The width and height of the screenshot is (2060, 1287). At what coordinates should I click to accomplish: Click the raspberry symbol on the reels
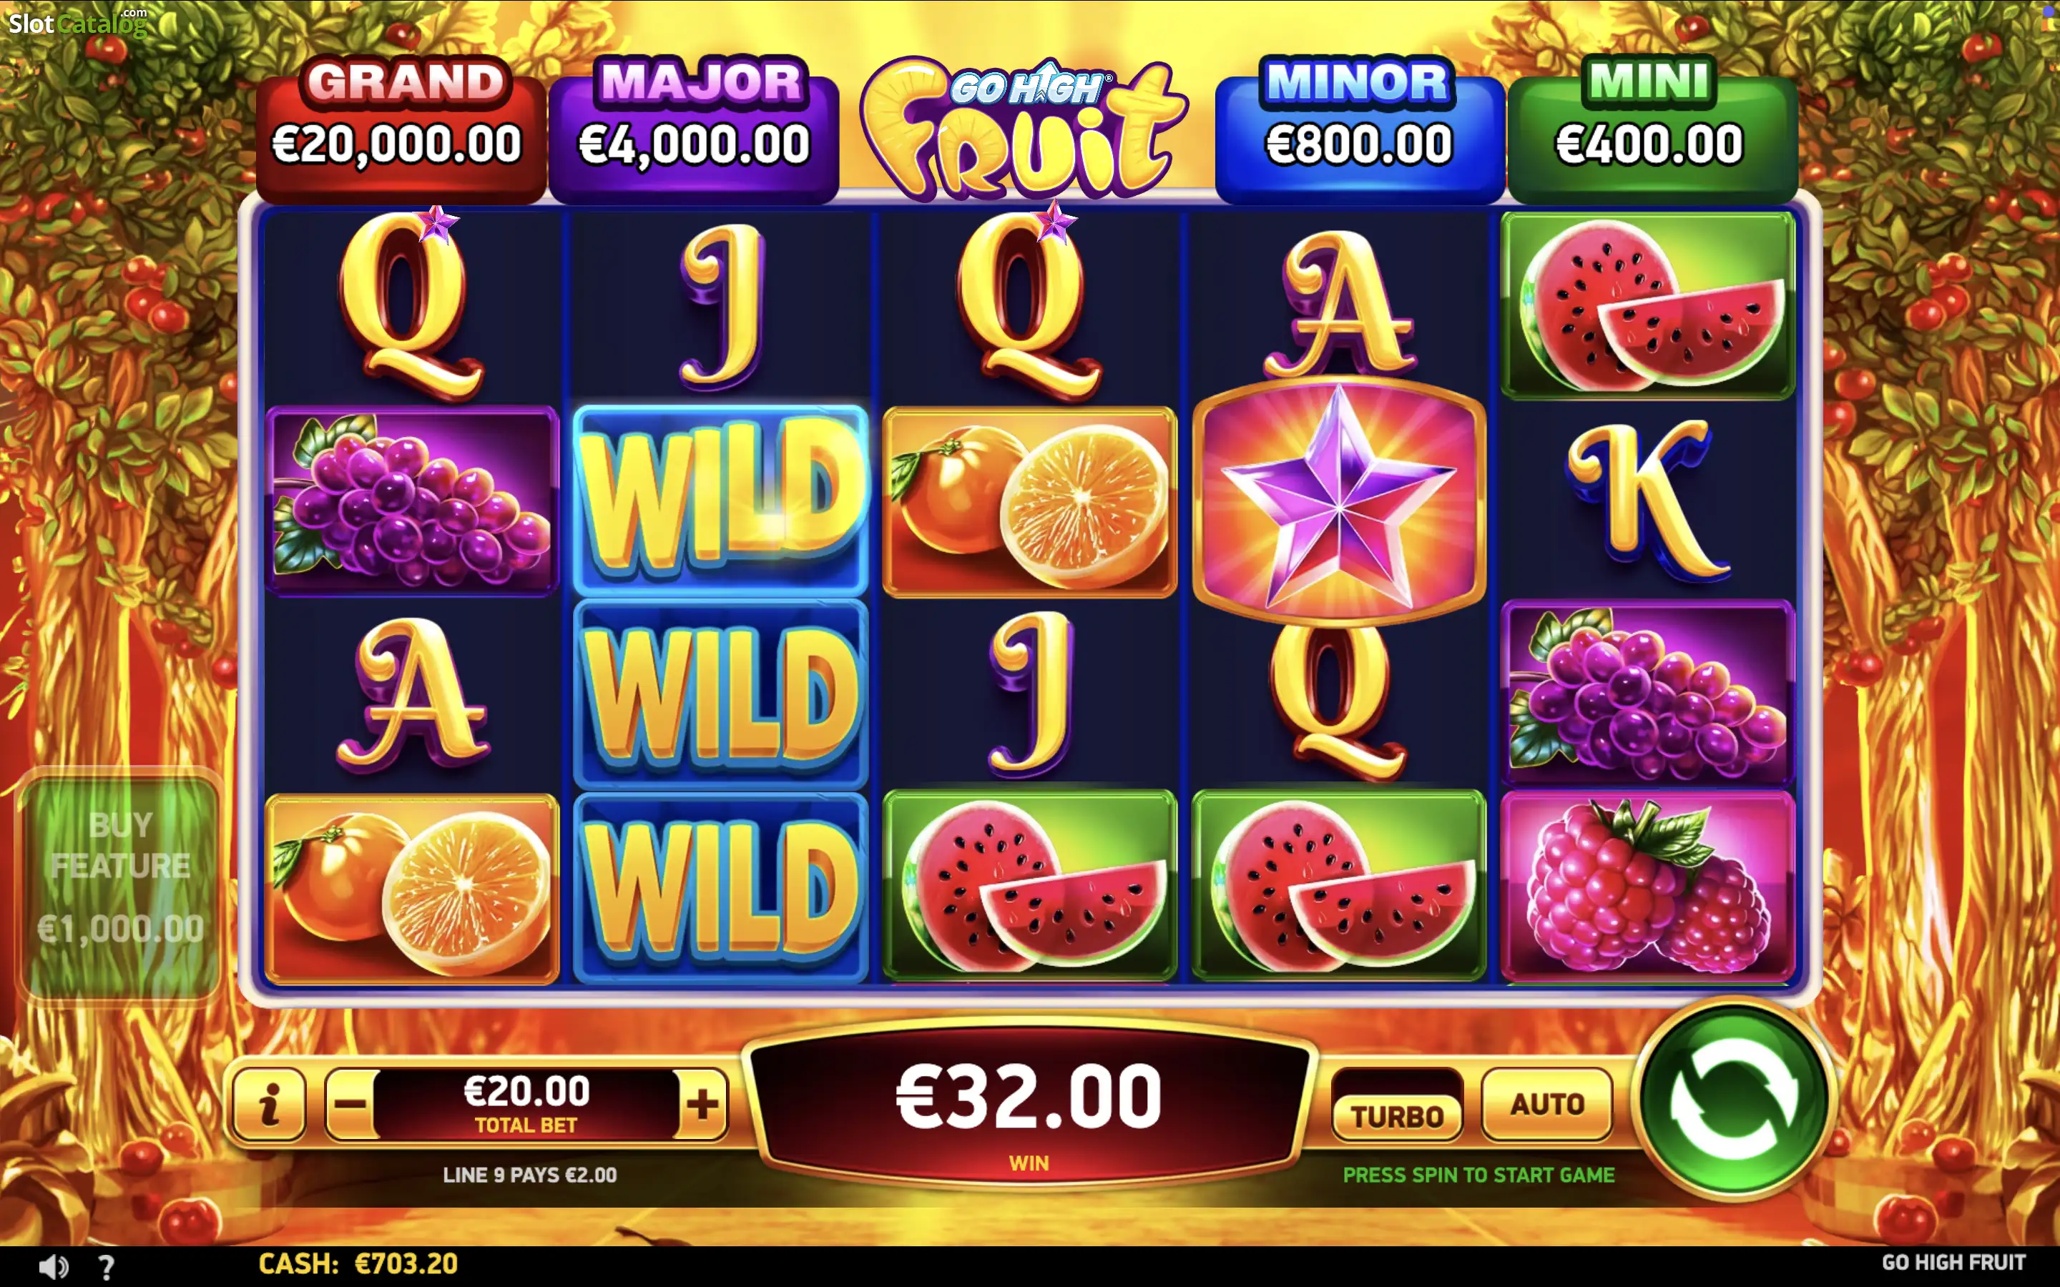point(1648,886)
